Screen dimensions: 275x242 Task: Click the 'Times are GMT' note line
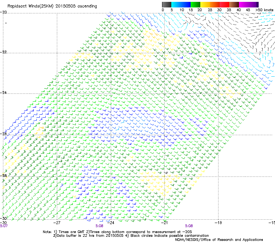(117, 232)
